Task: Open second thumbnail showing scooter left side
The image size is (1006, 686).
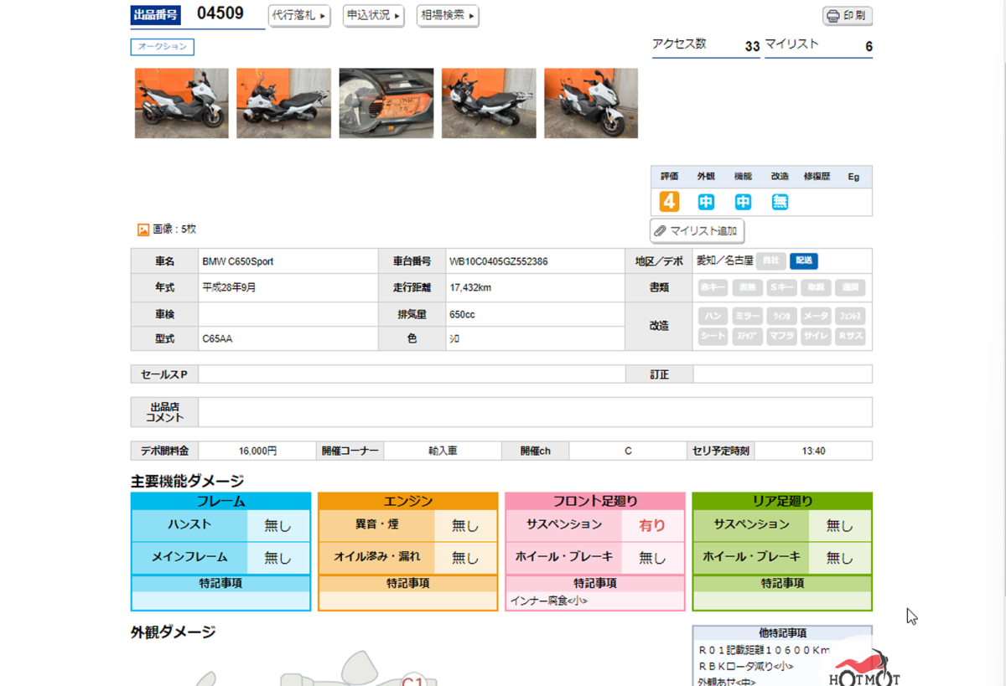Action: pos(283,103)
